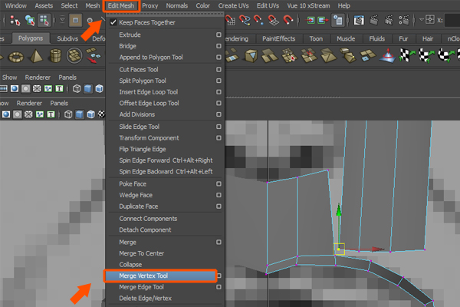Viewport: 460px width, 307px height.
Task: Open the Normals menu
Action: 176,5
